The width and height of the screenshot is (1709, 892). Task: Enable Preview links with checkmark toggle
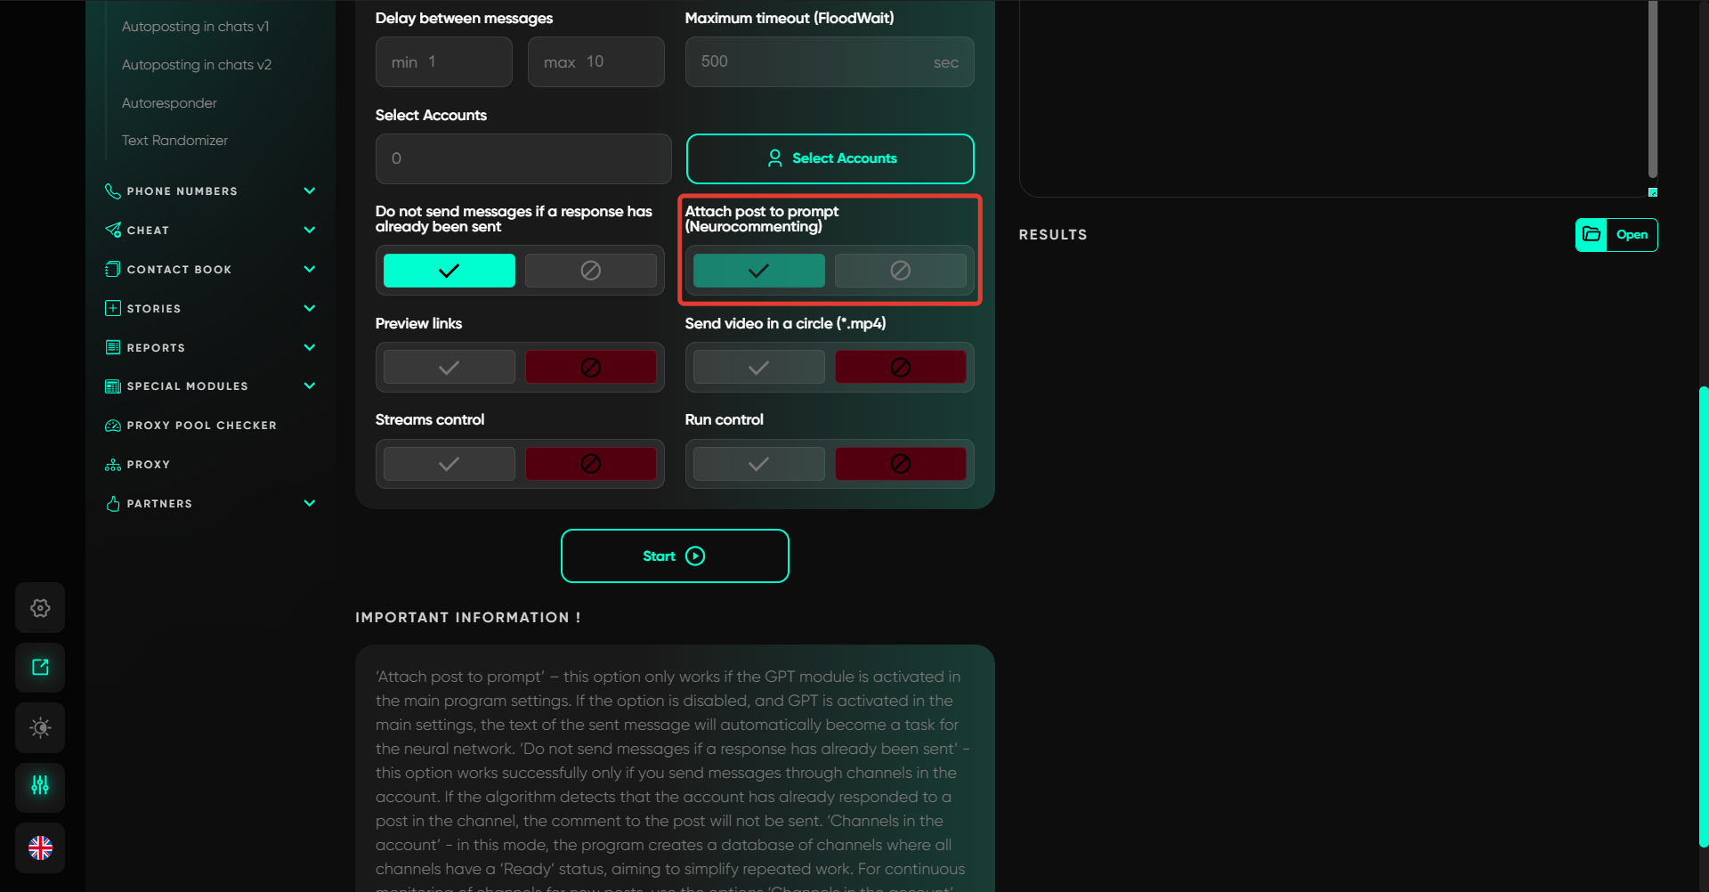[449, 367]
